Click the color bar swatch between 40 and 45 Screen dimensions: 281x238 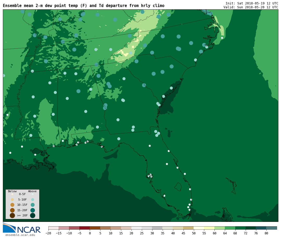coord(178,228)
